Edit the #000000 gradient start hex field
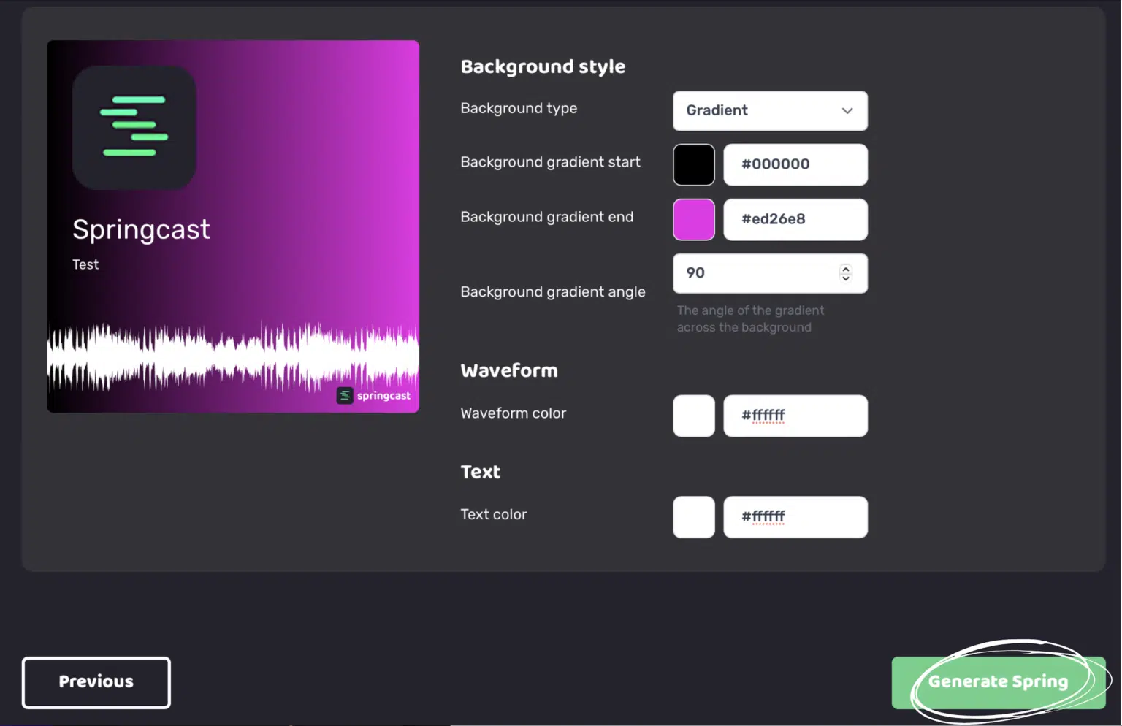 pyautogui.click(x=795, y=164)
